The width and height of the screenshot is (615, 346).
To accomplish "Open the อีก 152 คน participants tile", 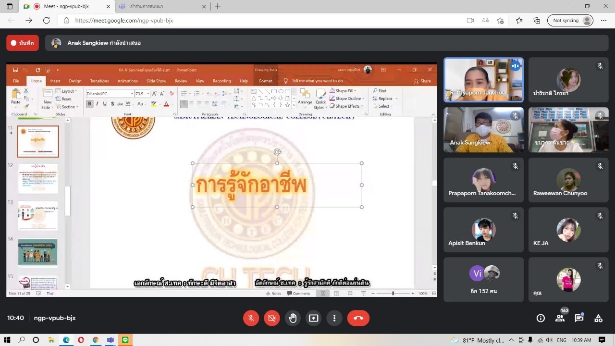I will click(x=483, y=279).
